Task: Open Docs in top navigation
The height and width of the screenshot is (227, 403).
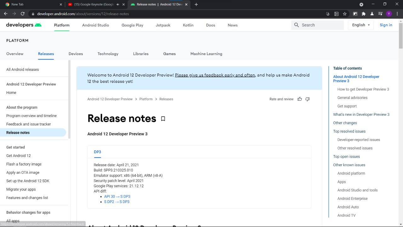Action: (211, 25)
